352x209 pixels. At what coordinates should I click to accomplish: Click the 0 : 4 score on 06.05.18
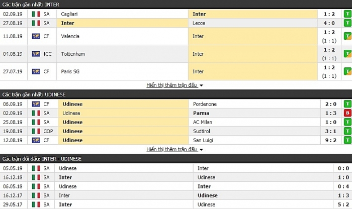[343, 186]
